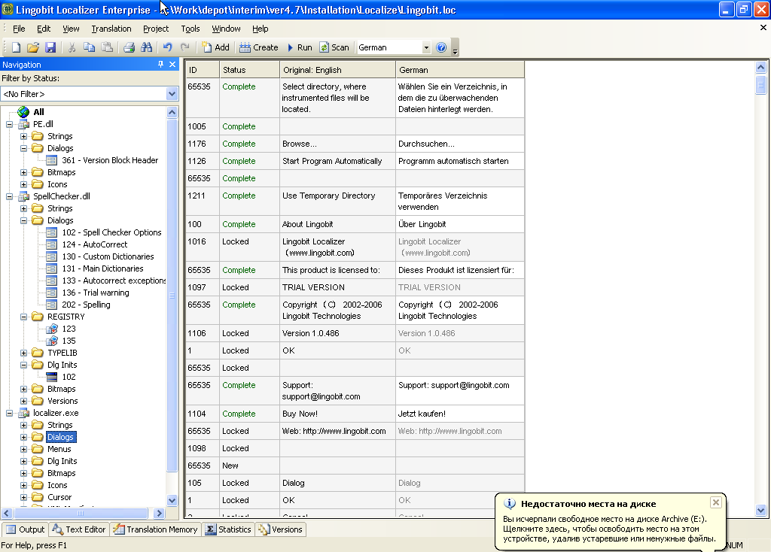The height and width of the screenshot is (552, 771).
Task: Open the Filter by Status dropdown
Action: click(x=172, y=94)
